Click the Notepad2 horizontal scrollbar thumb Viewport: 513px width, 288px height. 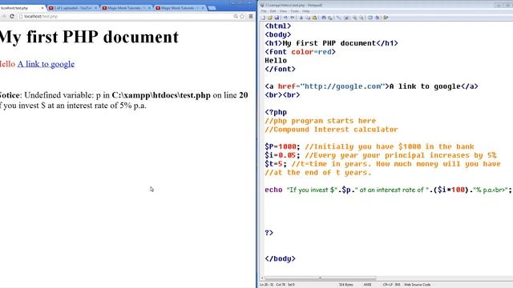pos(321,278)
